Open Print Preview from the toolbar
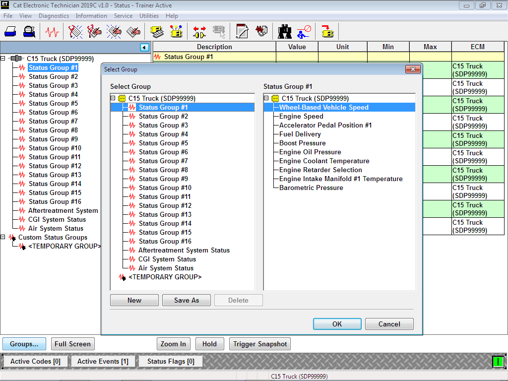The width and height of the screenshot is (508, 381). (29, 31)
